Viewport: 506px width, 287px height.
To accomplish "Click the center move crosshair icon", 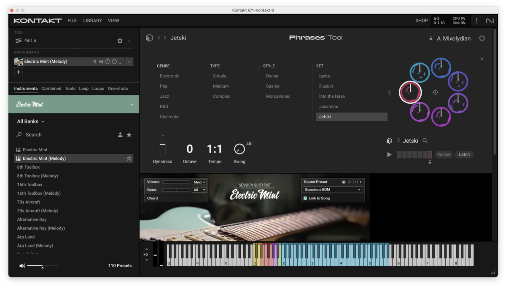I will point(435,92).
